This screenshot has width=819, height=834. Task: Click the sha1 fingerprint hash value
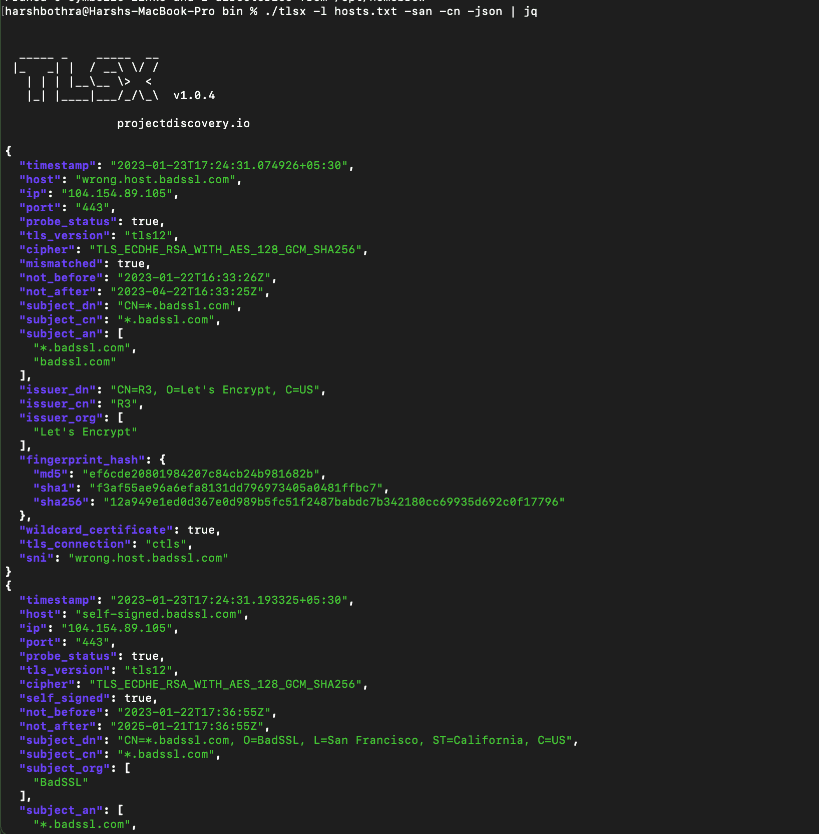click(x=236, y=488)
